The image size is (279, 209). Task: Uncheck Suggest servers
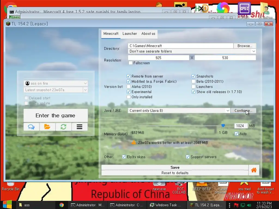pyautogui.click(x=187, y=157)
